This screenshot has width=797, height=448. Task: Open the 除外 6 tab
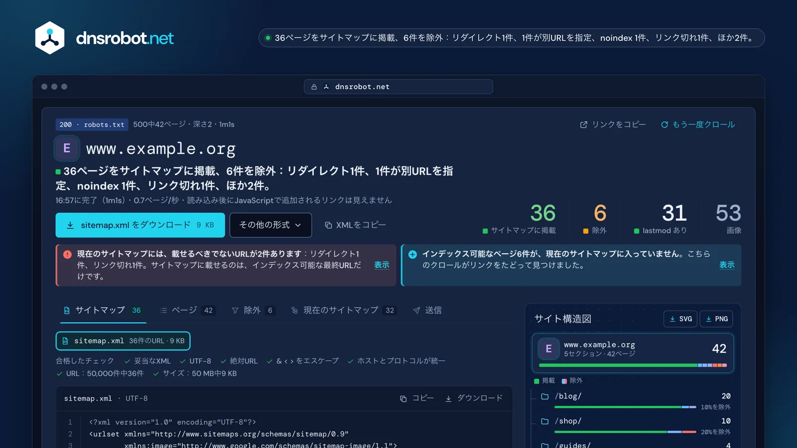tap(253, 310)
